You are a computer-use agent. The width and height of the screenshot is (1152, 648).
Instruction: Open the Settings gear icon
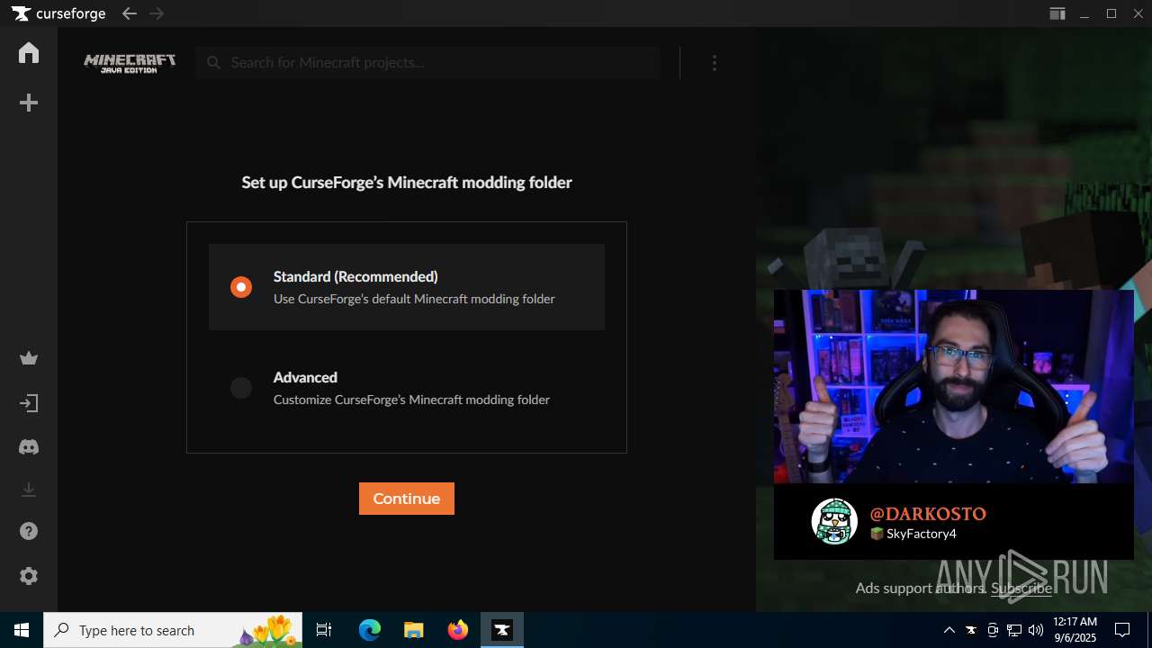tap(29, 576)
